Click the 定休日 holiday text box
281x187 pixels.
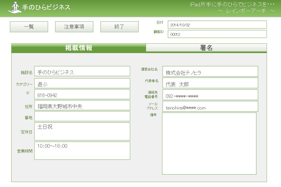[x=82, y=131]
